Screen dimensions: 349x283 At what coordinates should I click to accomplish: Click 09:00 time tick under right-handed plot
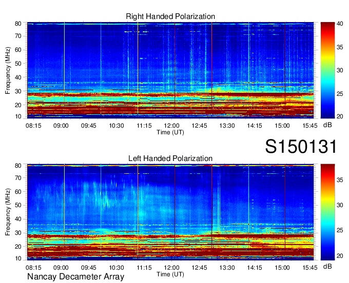point(61,126)
